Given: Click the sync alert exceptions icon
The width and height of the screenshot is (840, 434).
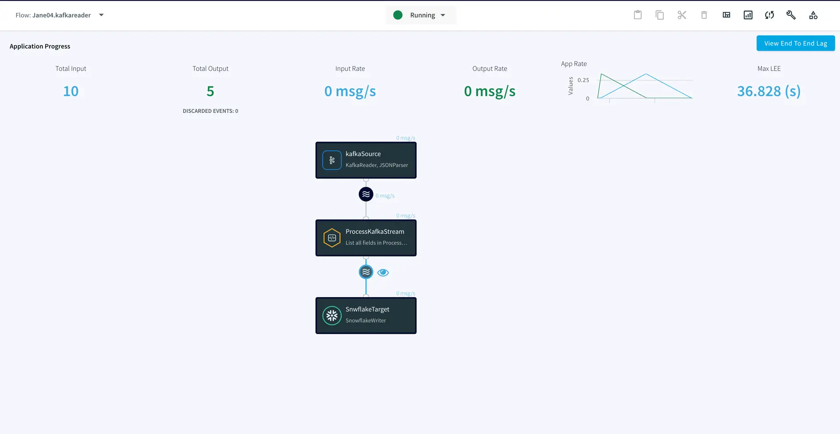Looking at the screenshot, I should 770,15.
